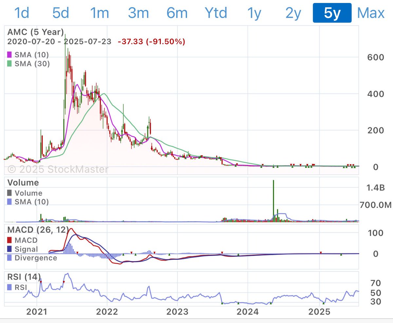Click the 2023 year axis label
Image resolution: width=393 pixels, height=323 pixels.
tap(177, 312)
